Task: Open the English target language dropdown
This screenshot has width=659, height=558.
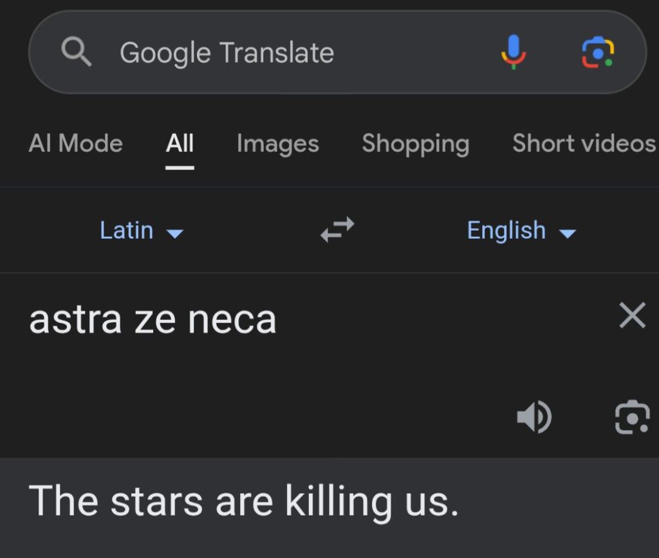Action: point(506,230)
